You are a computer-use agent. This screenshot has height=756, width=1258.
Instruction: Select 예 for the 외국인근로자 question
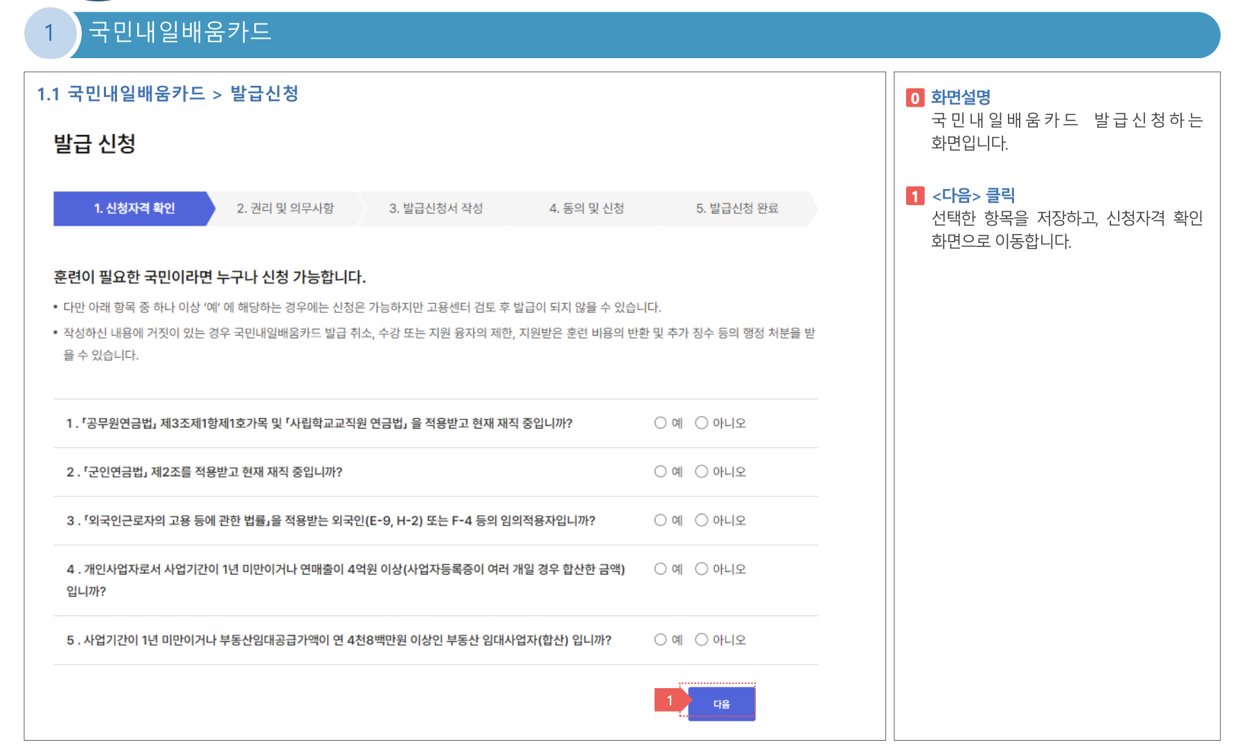click(662, 521)
